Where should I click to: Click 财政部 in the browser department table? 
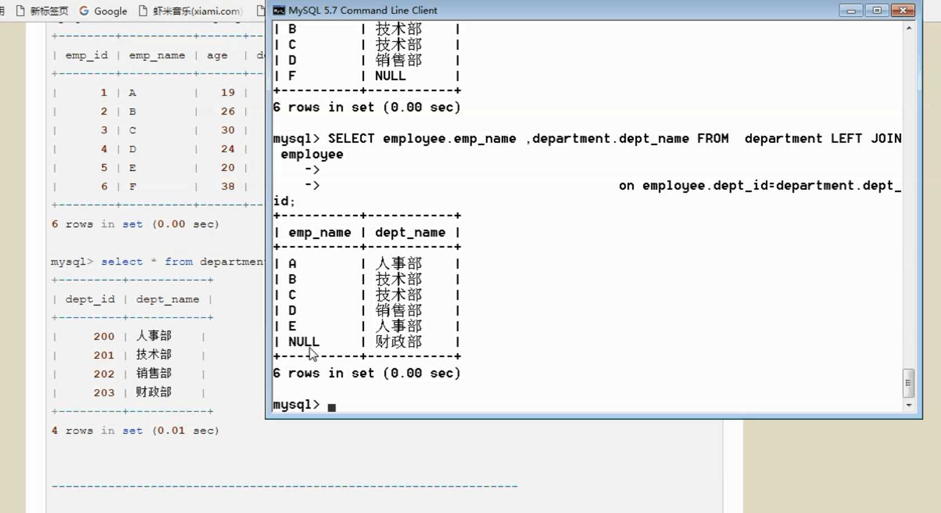[x=153, y=392]
